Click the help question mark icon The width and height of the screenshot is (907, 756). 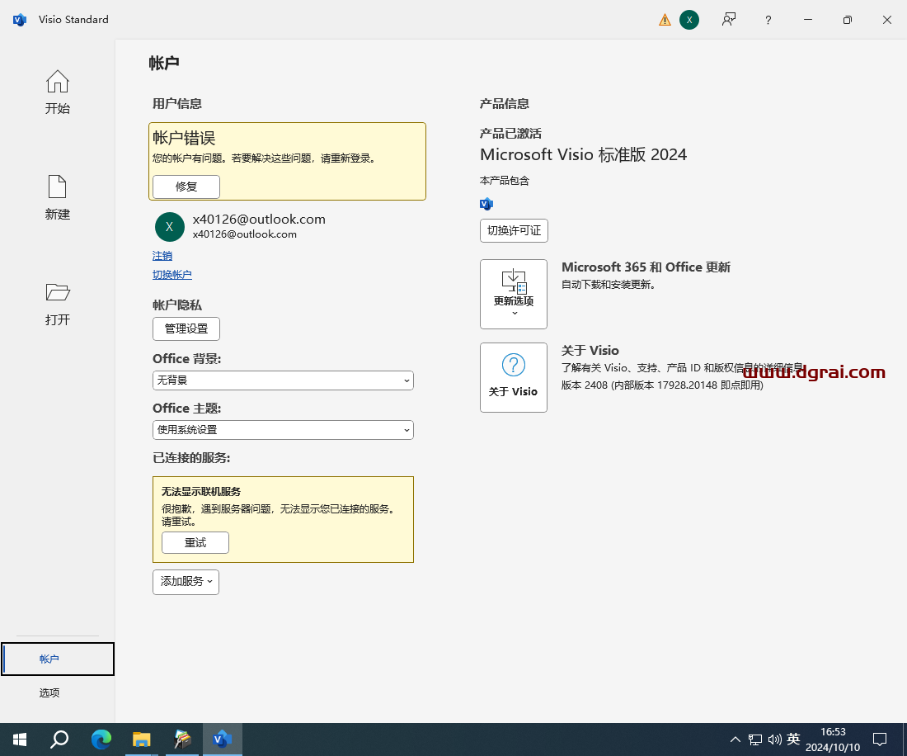768,19
